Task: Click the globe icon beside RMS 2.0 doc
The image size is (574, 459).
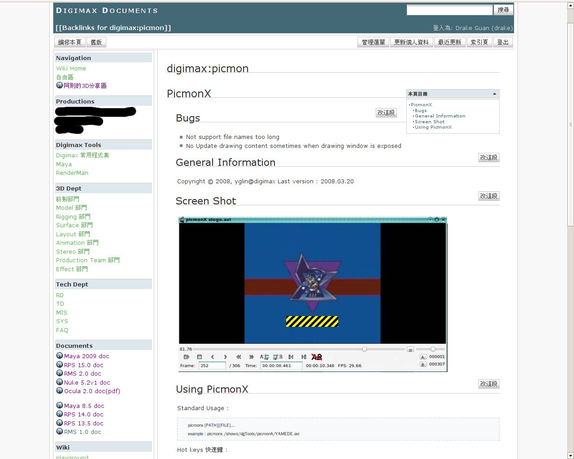Action: (x=59, y=373)
